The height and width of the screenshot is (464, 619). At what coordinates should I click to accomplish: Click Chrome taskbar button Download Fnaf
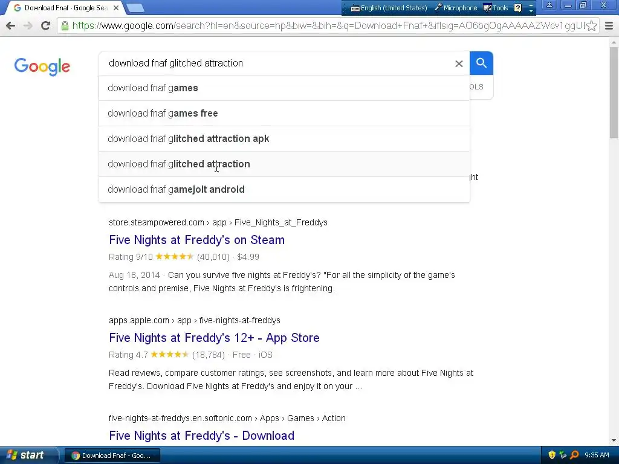[x=112, y=456]
